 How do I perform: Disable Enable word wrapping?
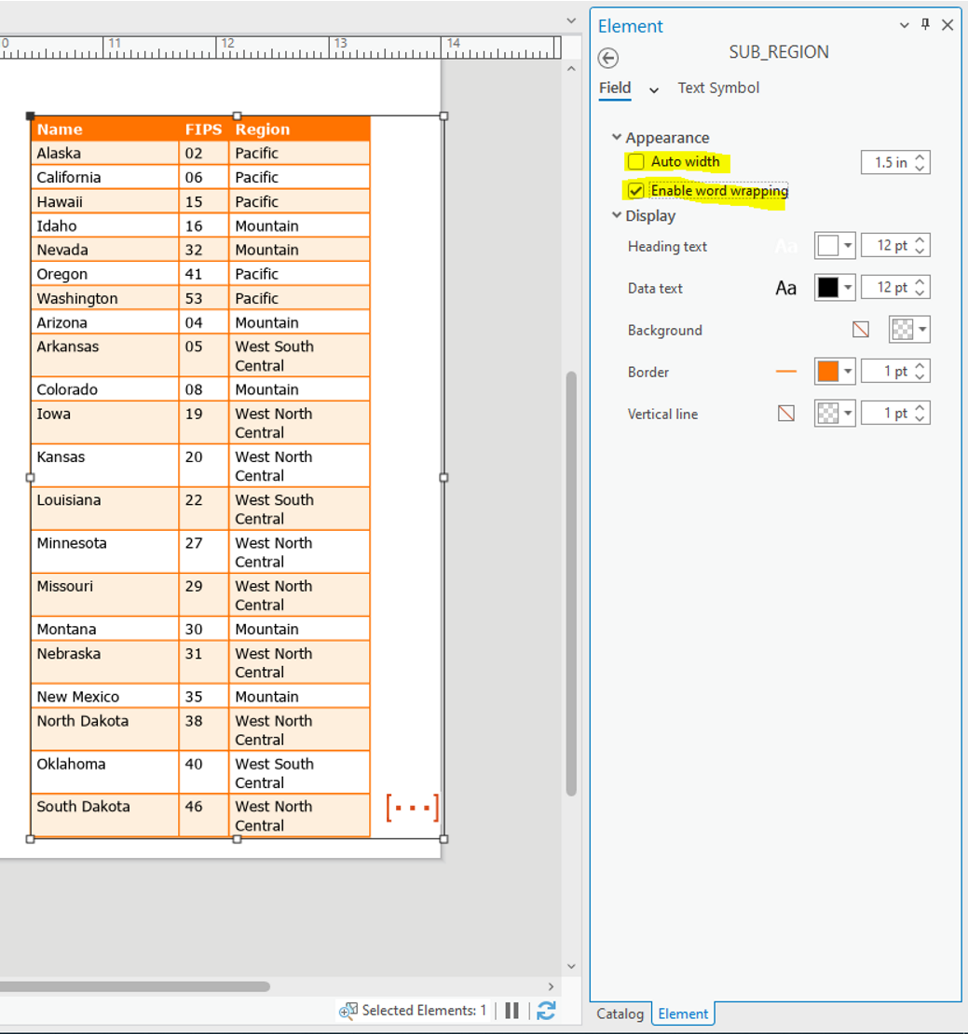637,191
